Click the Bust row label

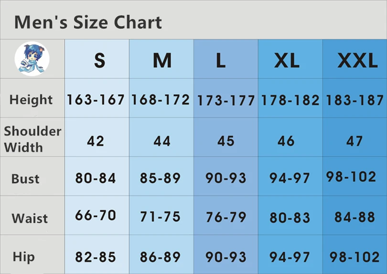point(25,179)
